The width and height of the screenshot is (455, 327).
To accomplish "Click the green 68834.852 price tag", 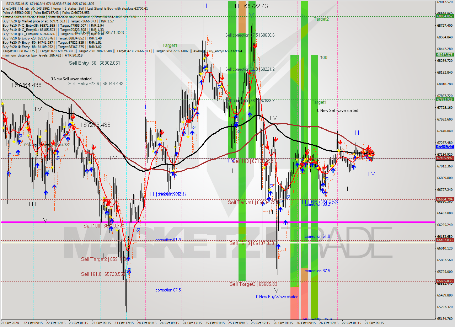I will pos(445,16).
